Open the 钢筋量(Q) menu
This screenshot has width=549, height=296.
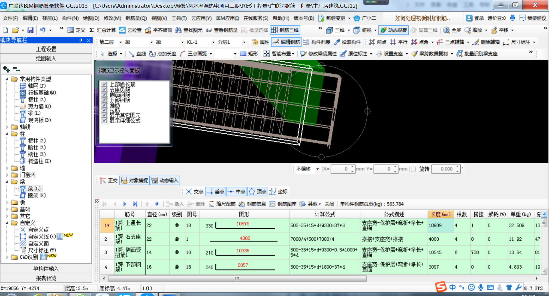[136, 18]
